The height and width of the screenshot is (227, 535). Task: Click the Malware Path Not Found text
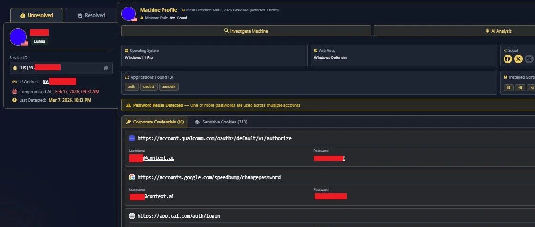166,18
